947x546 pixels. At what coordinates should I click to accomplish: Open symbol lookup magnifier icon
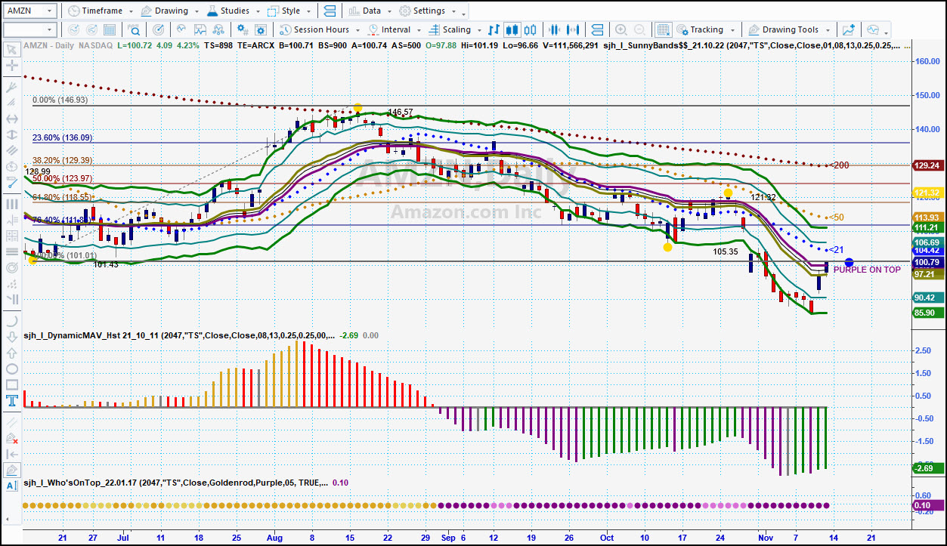click(x=135, y=30)
